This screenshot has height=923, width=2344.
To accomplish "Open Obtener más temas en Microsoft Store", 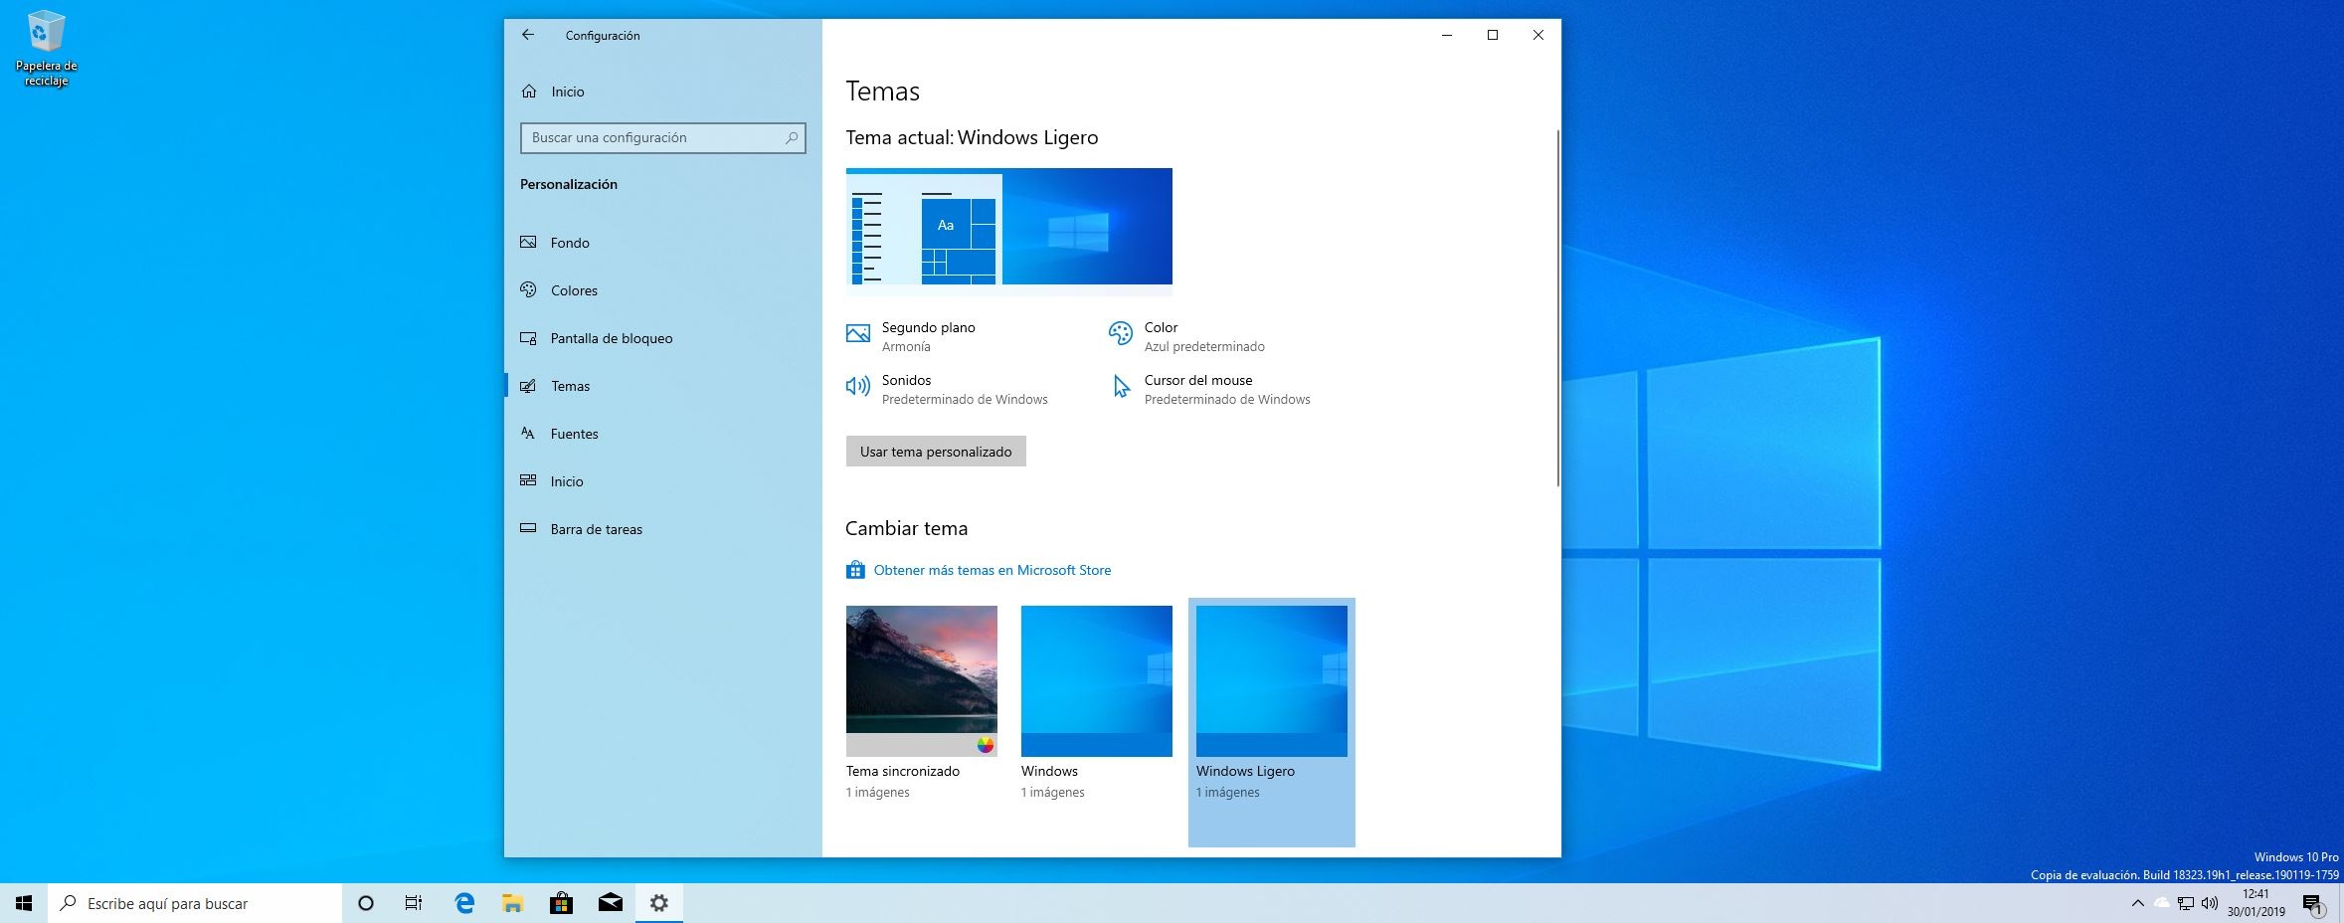I will pyautogui.click(x=992, y=570).
